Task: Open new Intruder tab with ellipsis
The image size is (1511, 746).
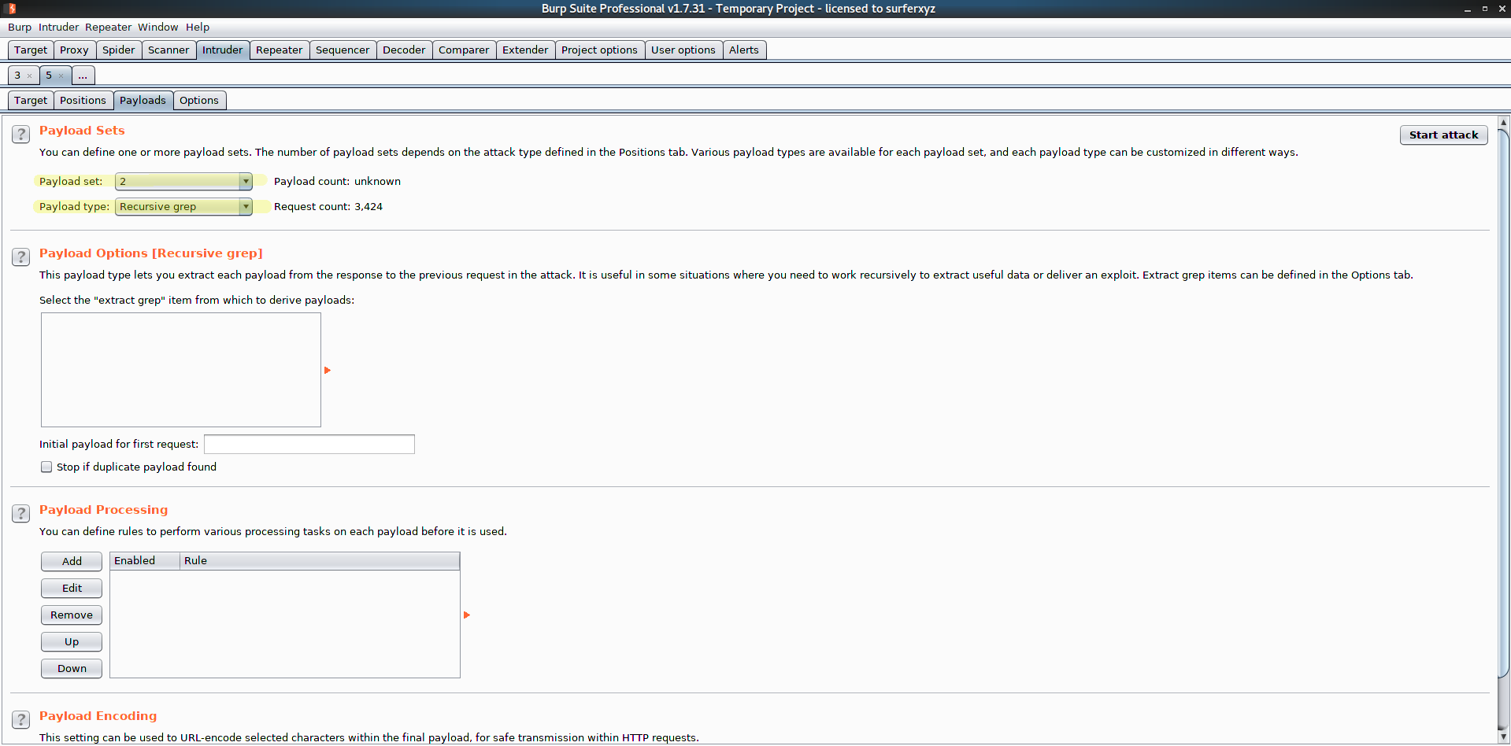Action: (x=83, y=76)
